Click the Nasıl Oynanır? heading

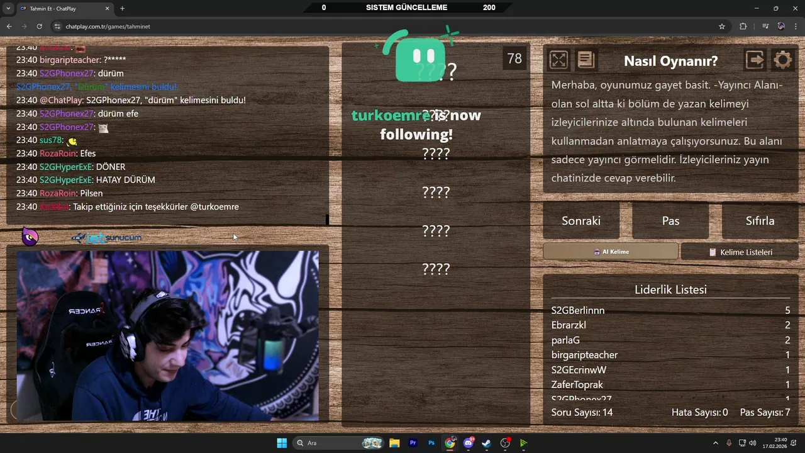pyautogui.click(x=670, y=61)
